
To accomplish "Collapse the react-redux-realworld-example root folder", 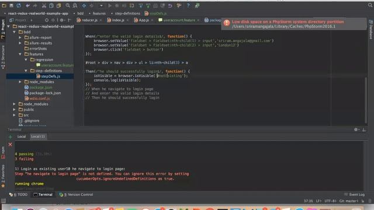I will [9, 26].
